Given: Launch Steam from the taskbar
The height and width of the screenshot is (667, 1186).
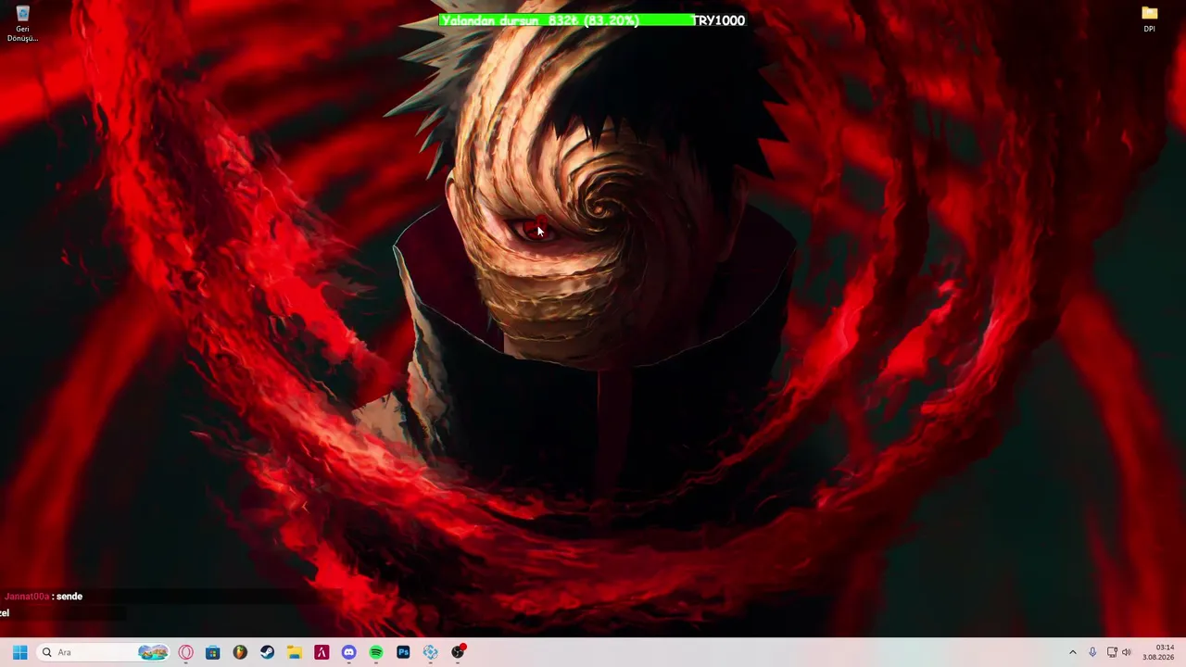Looking at the screenshot, I should 267,652.
